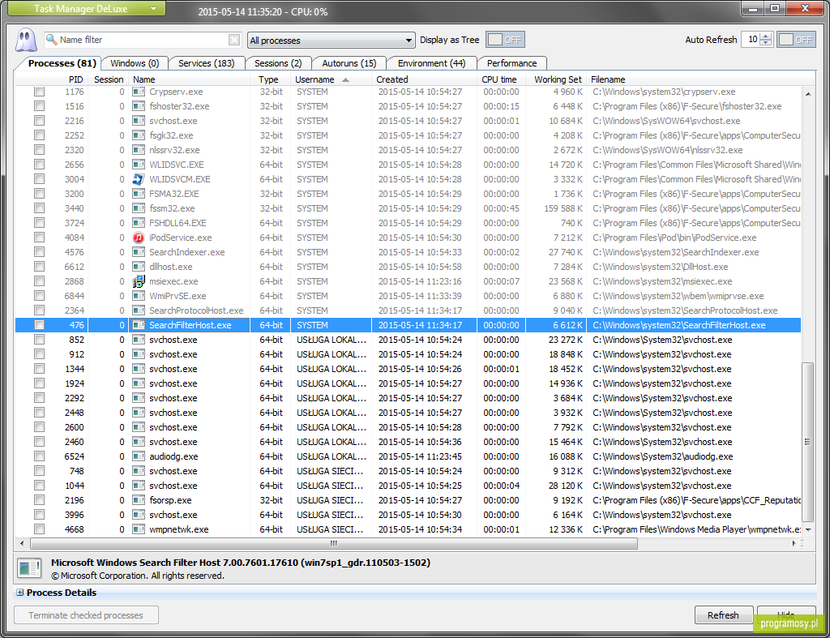Image resolution: width=830 pixels, height=638 pixels.
Task: Check the box for audiodg.exe PID 6524
Action: (39, 456)
